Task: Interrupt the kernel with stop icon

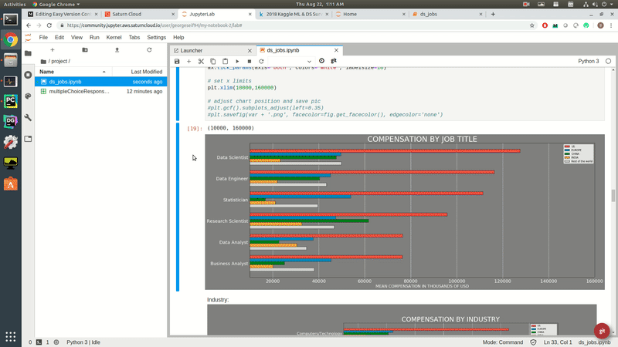Action: click(x=249, y=62)
